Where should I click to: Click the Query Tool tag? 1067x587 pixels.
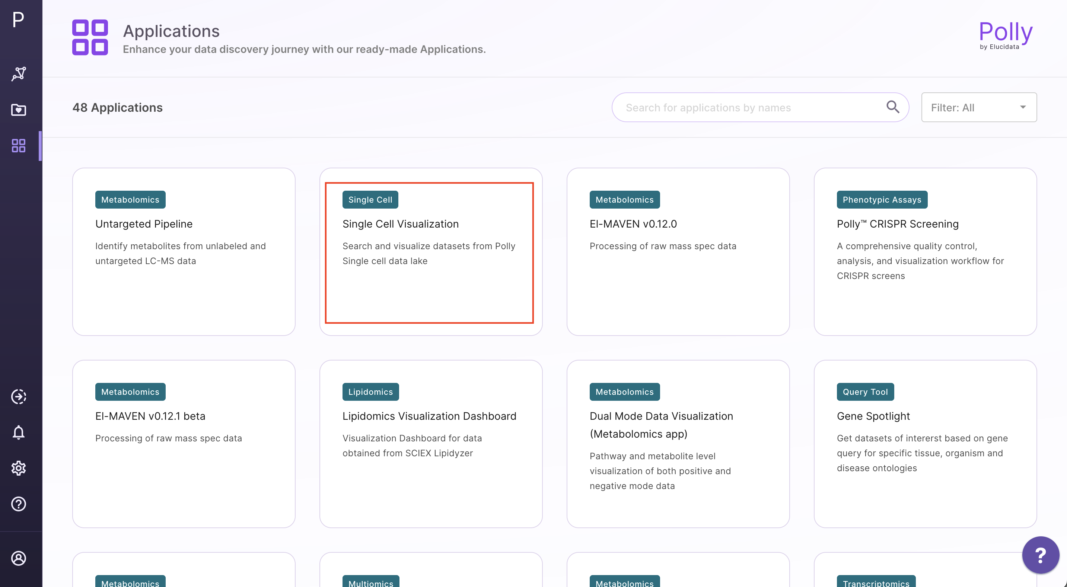(x=865, y=392)
